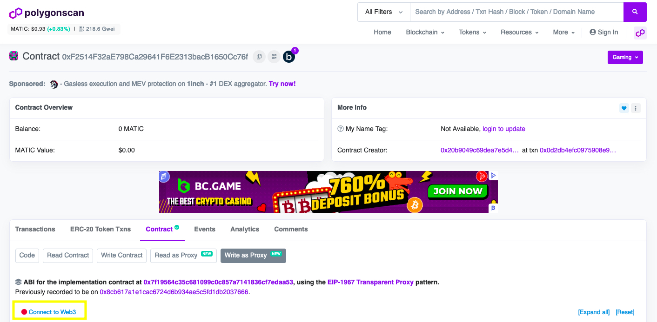Click the search input field

pos(516,12)
